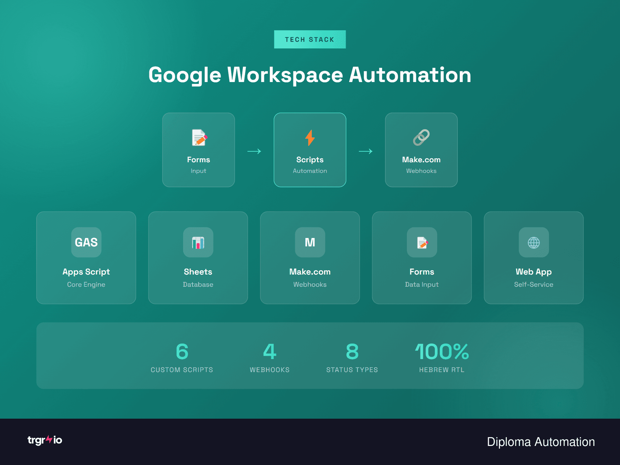
Task: Click the pencil icon on Forms Data Input
Action: [422, 243]
